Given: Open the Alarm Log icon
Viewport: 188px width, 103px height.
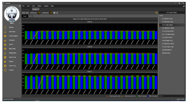Looking at the screenshot, I should click(x=5, y=57).
